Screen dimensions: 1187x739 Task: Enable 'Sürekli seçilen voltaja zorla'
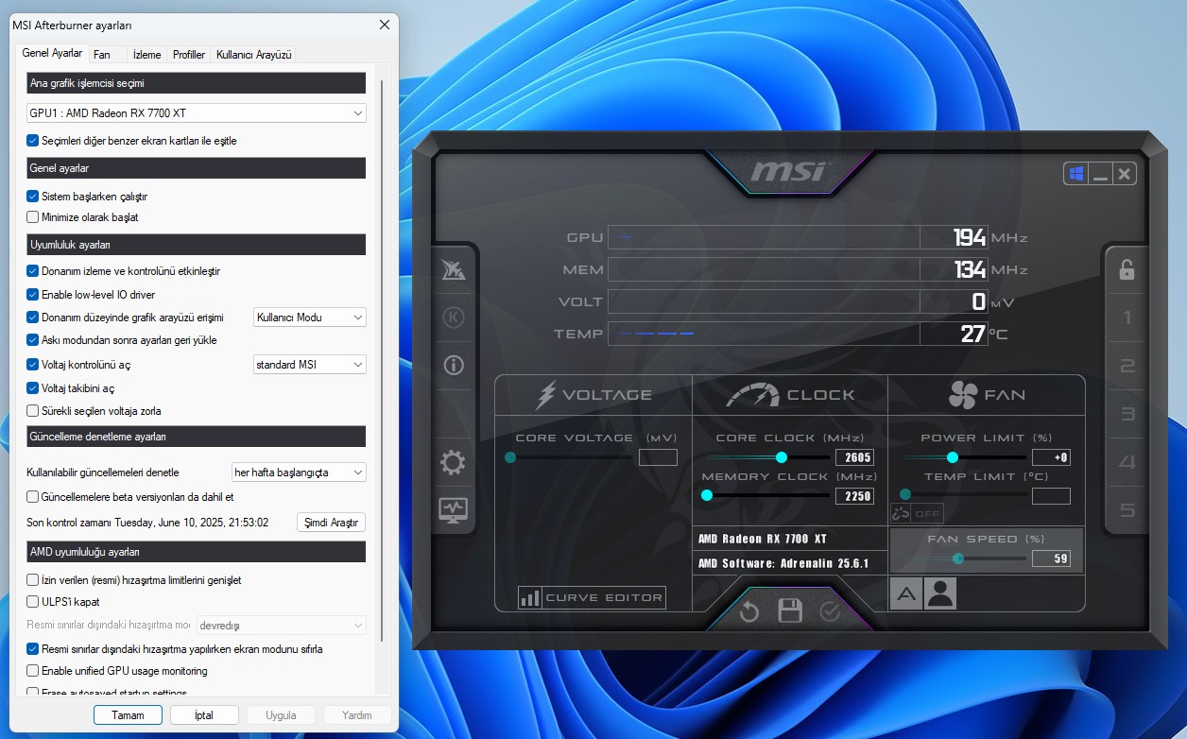click(33, 411)
